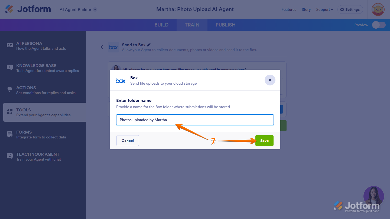Viewport: 390px width, 219px height.
Task: Switch to the PUBLISH tab
Action: 225,25
